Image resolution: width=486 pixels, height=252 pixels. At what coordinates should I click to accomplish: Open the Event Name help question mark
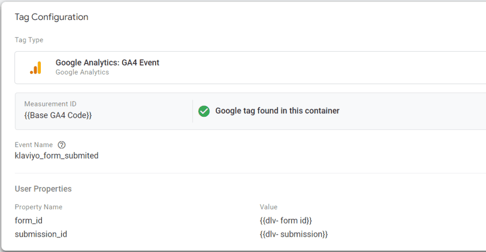click(61, 145)
